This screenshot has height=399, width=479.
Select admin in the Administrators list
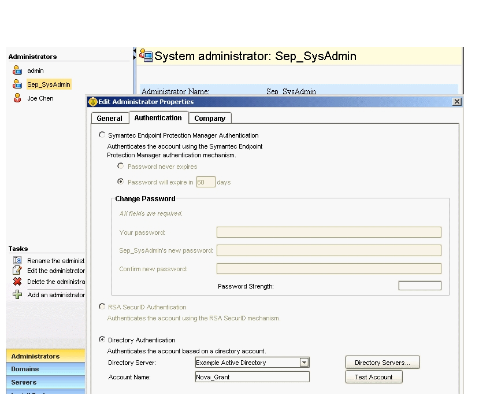tap(35, 71)
